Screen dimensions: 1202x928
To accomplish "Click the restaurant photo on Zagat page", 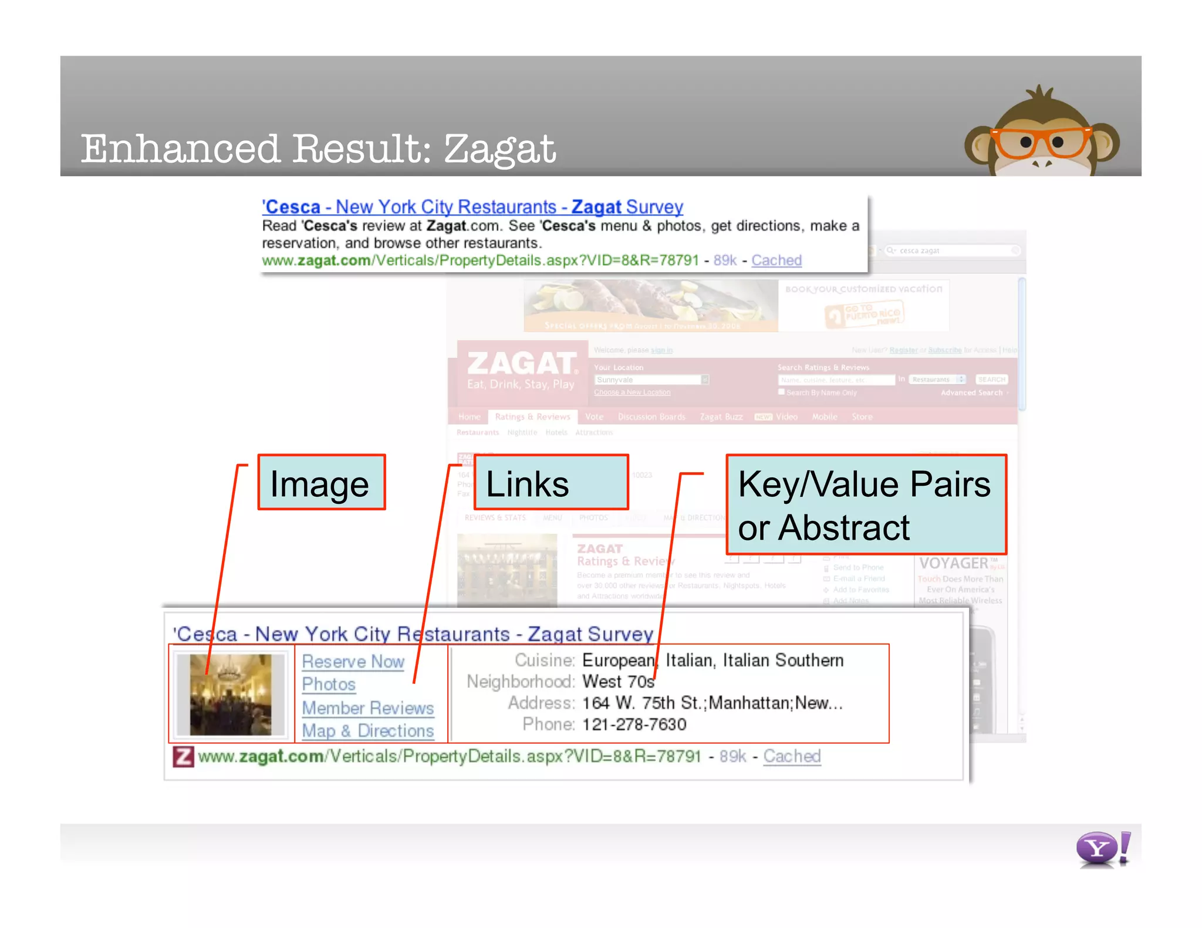I will [507, 570].
